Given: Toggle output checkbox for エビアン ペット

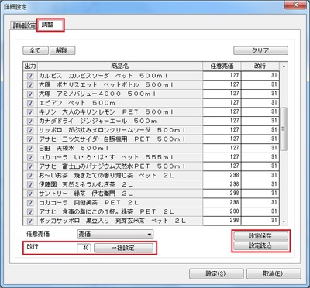Looking at the screenshot, I should click(x=30, y=103).
